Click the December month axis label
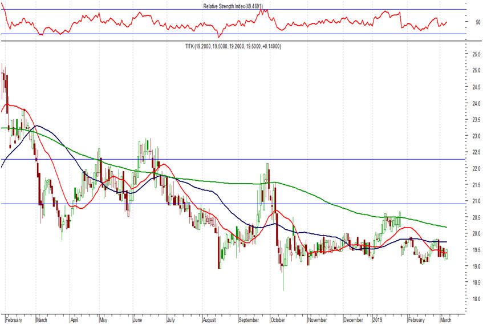Viewport: 483px width, 324px height. click(354, 321)
